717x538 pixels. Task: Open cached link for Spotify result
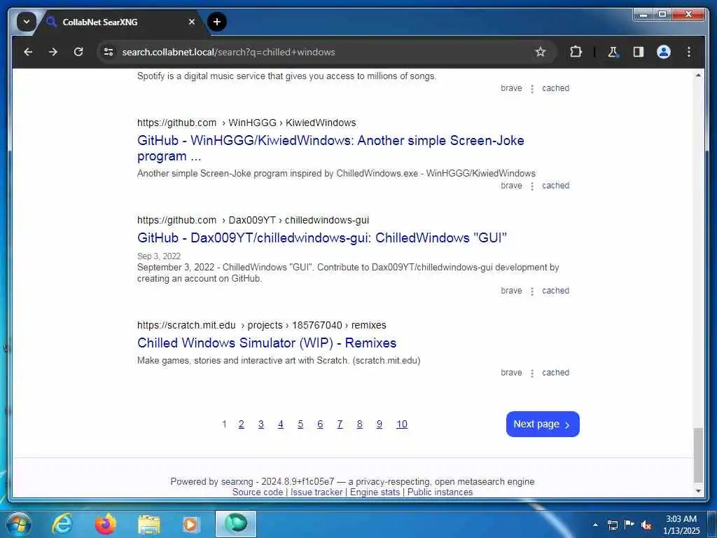point(555,88)
